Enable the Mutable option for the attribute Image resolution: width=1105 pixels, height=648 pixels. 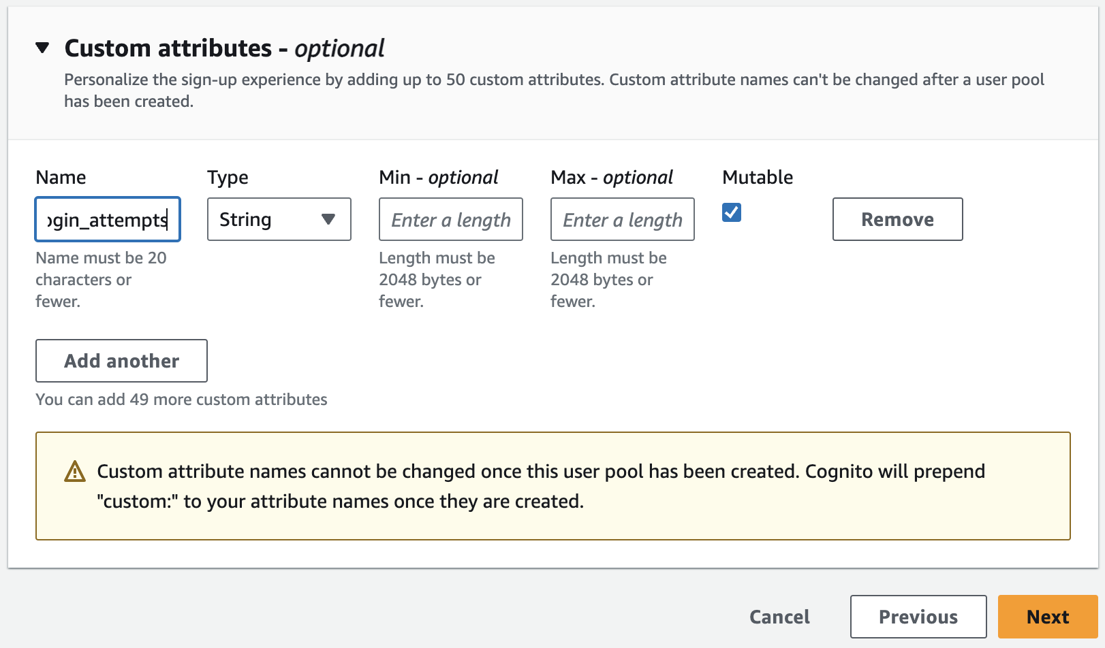(x=731, y=212)
